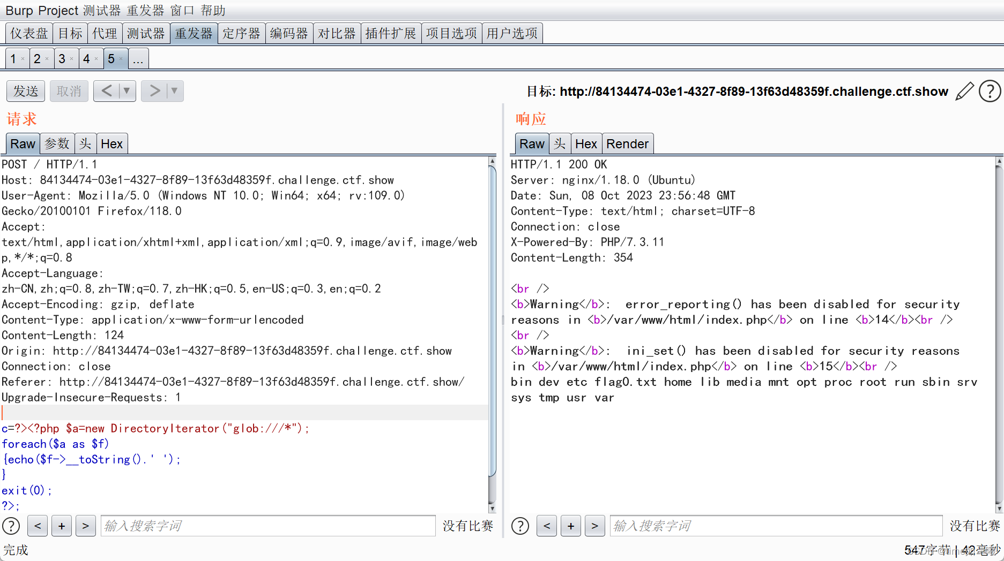The height and width of the screenshot is (561, 1004).
Task: Open forward history dropdown arrow
Action: coord(175,91)
